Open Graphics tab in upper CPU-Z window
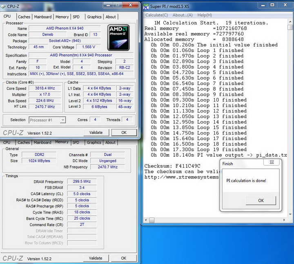This screenshot has width=294, height=264. (94, 17)
